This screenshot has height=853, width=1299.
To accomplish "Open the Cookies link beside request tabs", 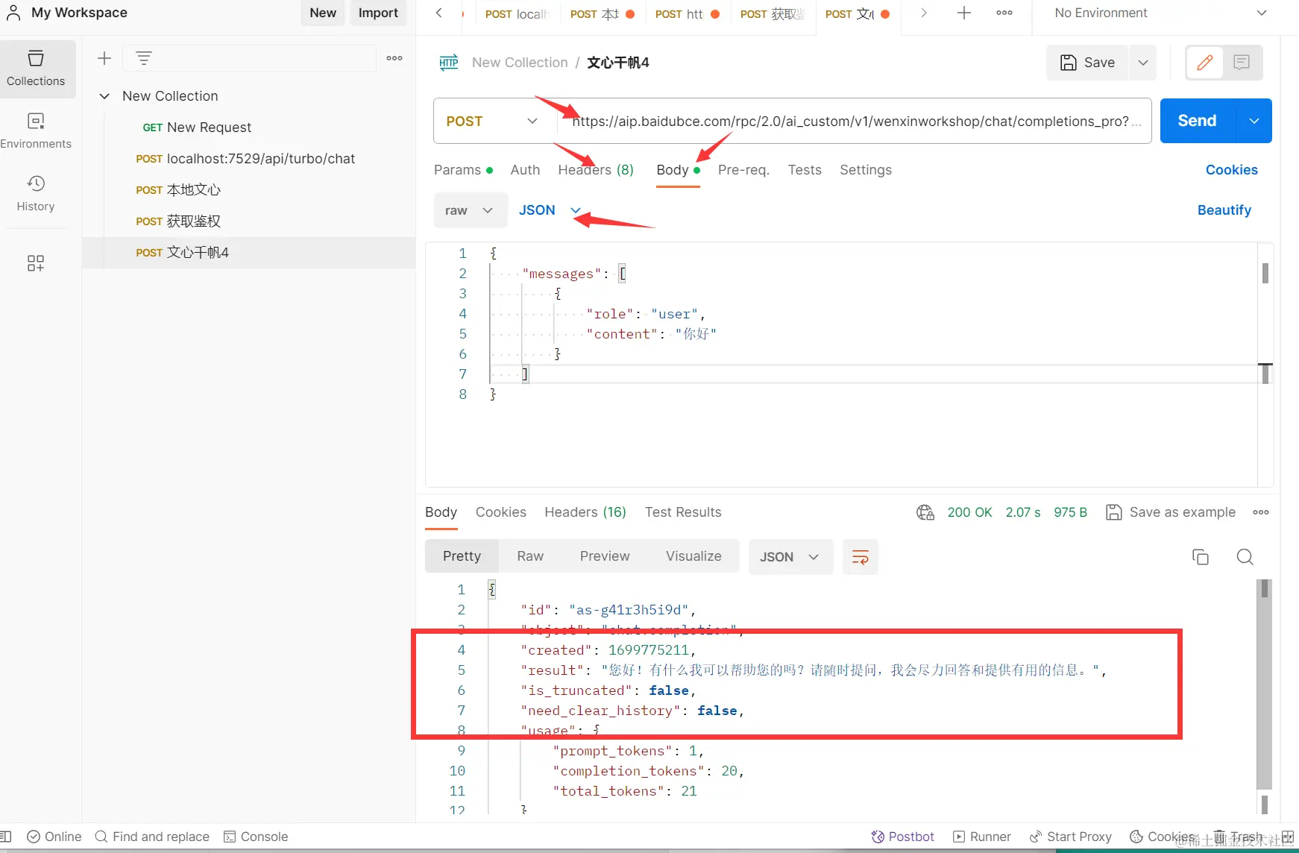I will (1232, 170).
